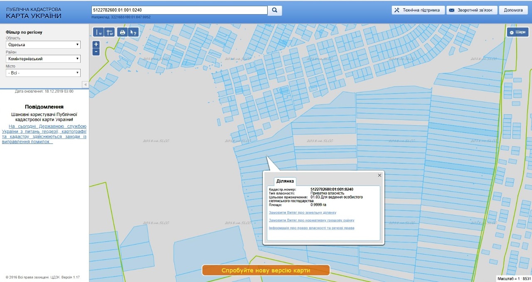
Task: Open Зворотний зв'язок feedback form
Action: pos(472,10)
